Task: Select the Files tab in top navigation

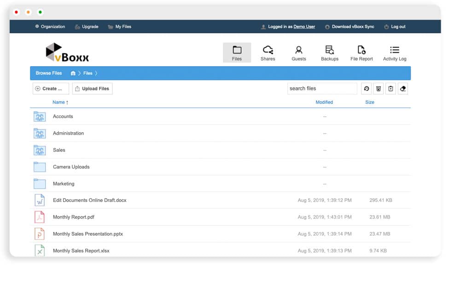Action: click(x=237, y=53)
